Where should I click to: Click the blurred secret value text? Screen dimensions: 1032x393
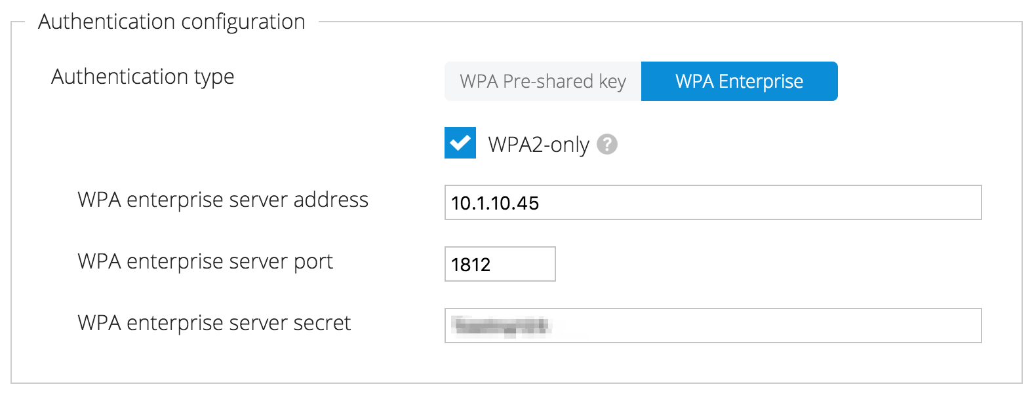tap(502, 326)
